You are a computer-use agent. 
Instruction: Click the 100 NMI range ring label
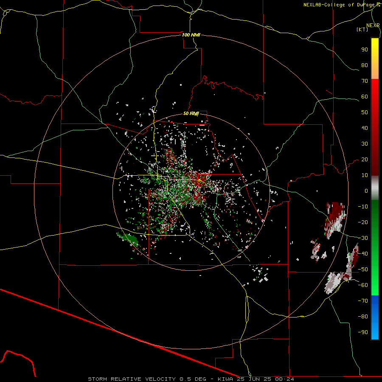click(191, 35)
